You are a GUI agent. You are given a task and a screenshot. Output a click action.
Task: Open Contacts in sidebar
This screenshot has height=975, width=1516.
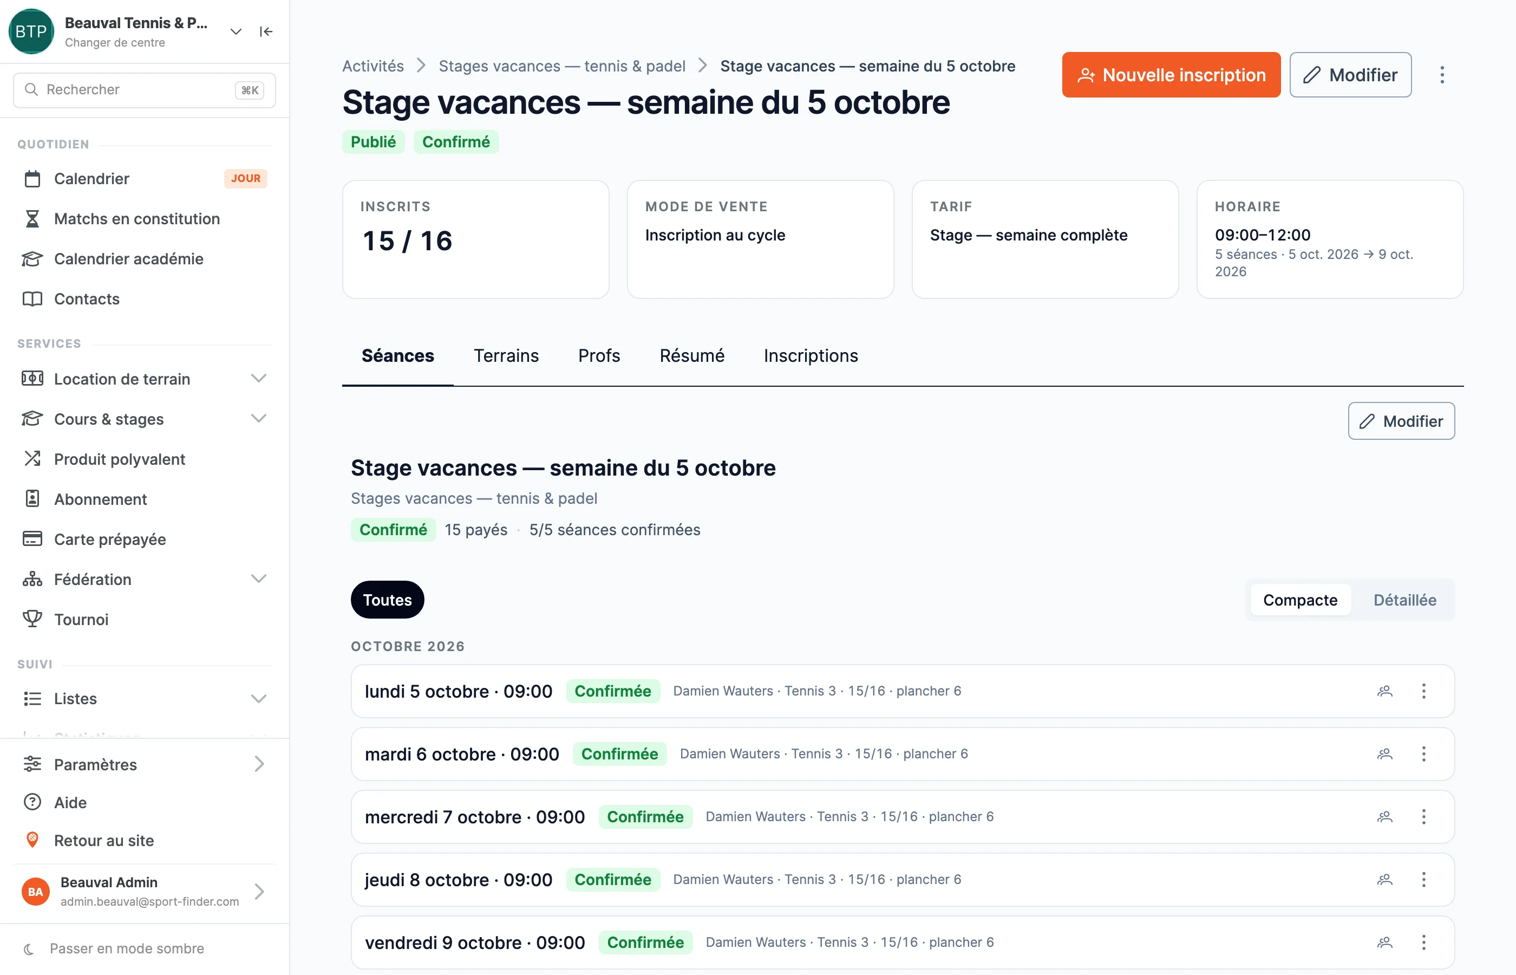point(145,299)
